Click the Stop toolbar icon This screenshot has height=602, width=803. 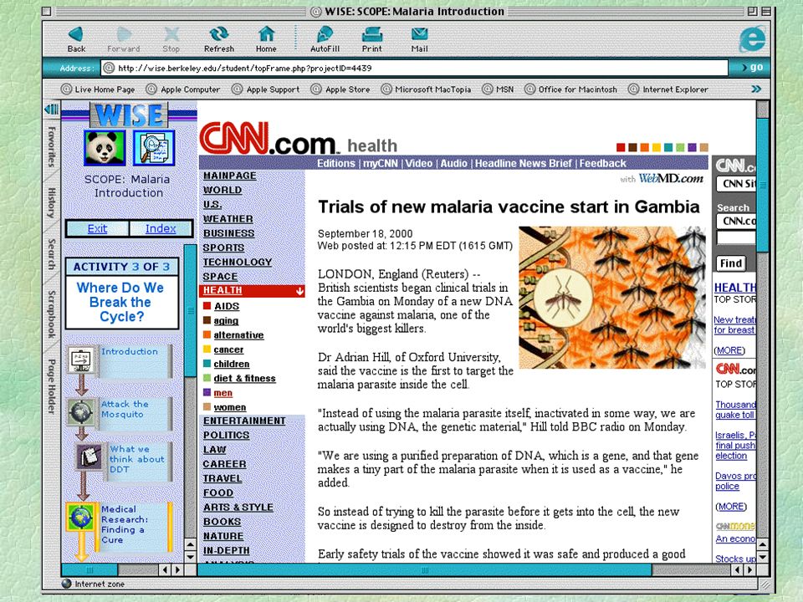tap(171, 34)
